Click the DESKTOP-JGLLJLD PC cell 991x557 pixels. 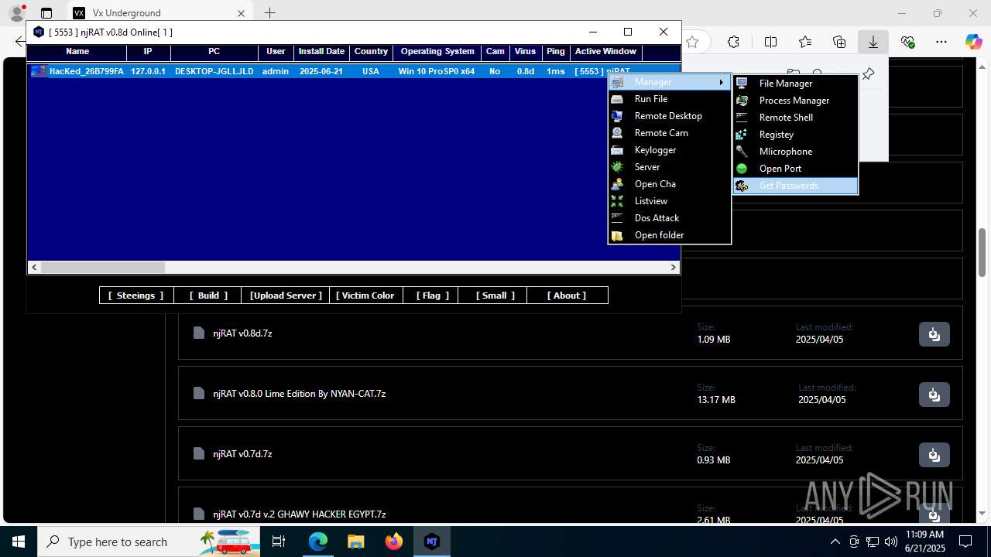coord(214,71)
